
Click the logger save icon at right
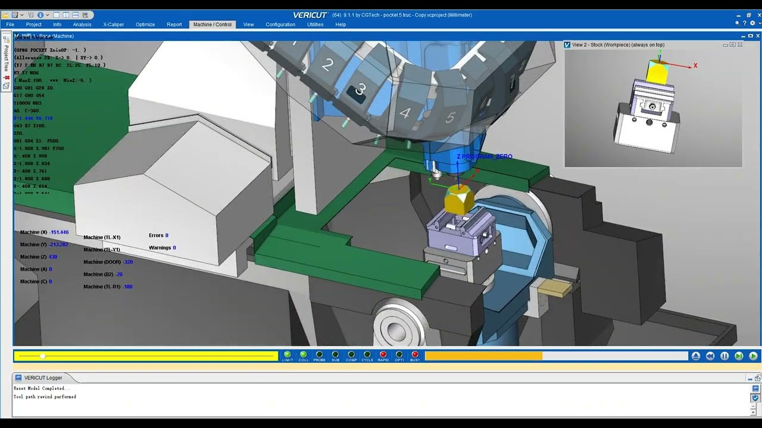[755, 388]
